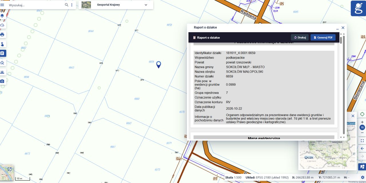Open the camera screenshot tool

(2, 81)
